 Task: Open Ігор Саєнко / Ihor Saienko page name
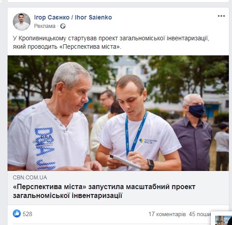[x=73, y=17]
